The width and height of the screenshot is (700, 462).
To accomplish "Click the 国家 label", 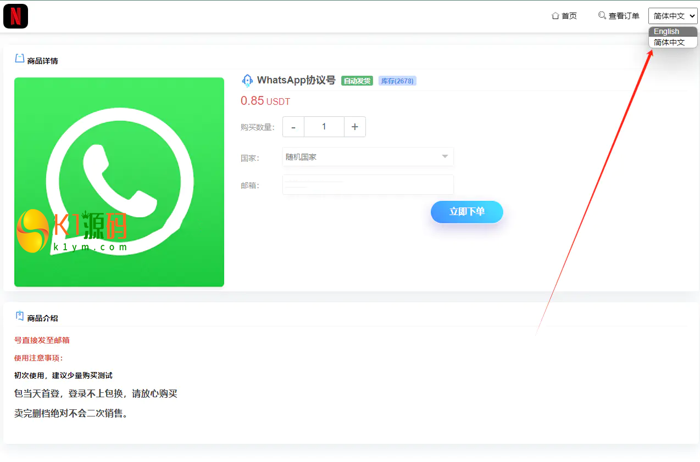I will pyautogui.click(x=249, y=158).
